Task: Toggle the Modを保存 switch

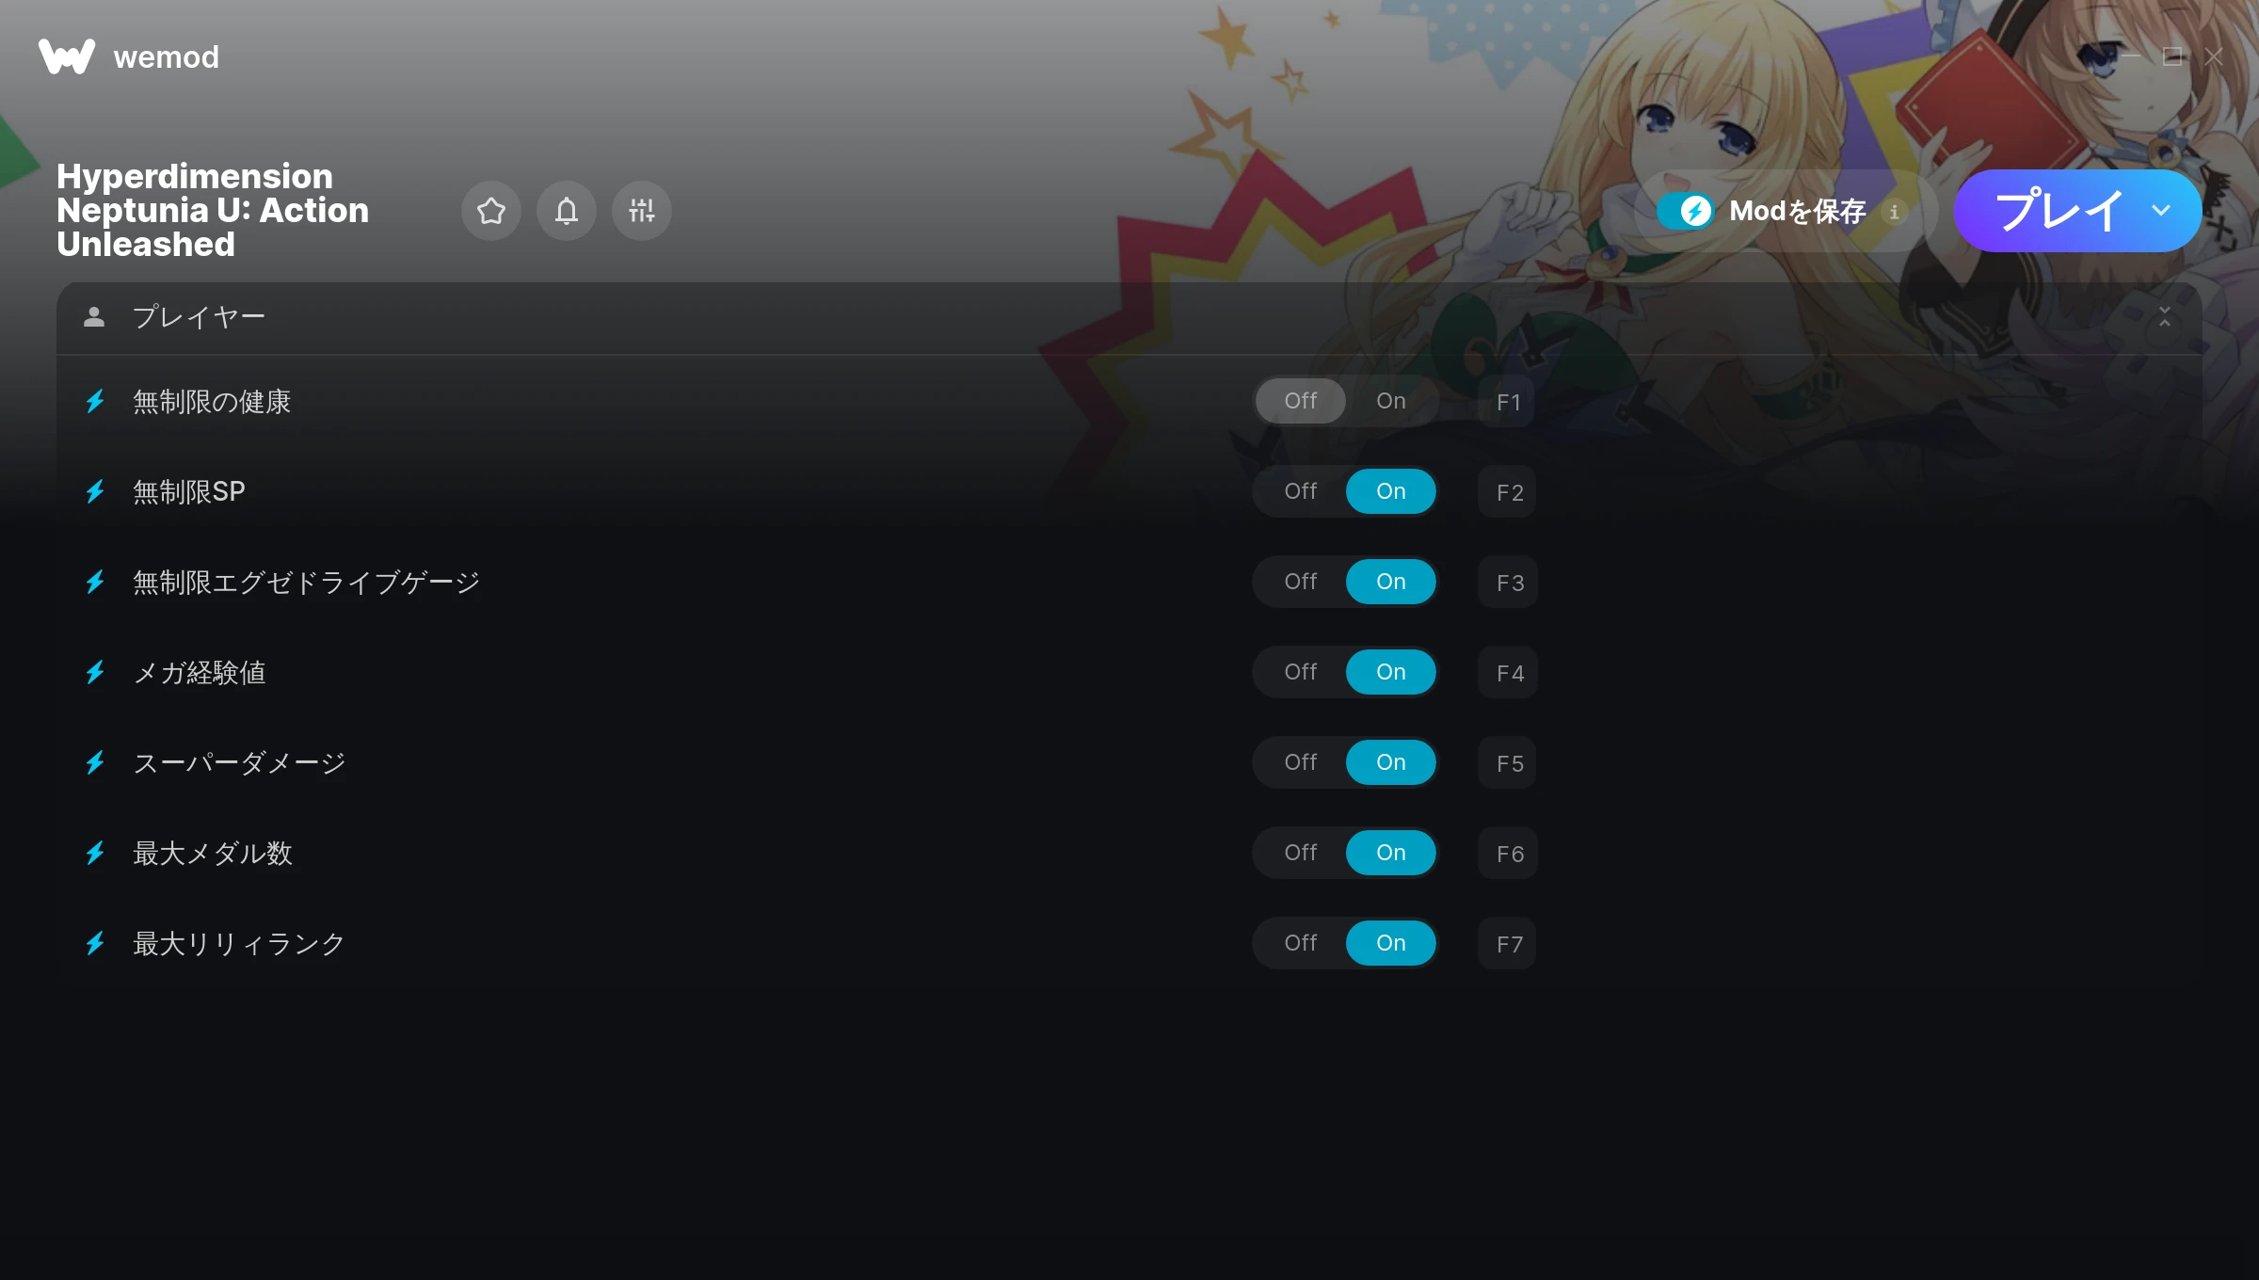Action: tap(1686, 211)
